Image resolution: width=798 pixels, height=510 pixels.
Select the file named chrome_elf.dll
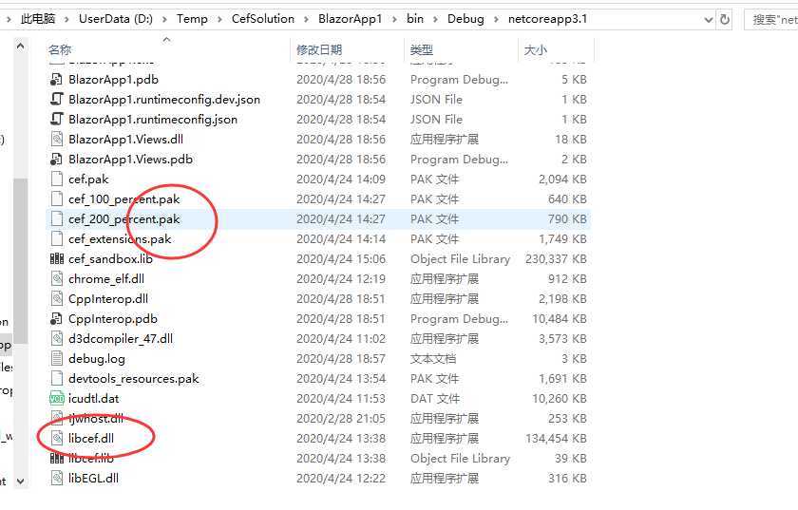pos(106,279)
